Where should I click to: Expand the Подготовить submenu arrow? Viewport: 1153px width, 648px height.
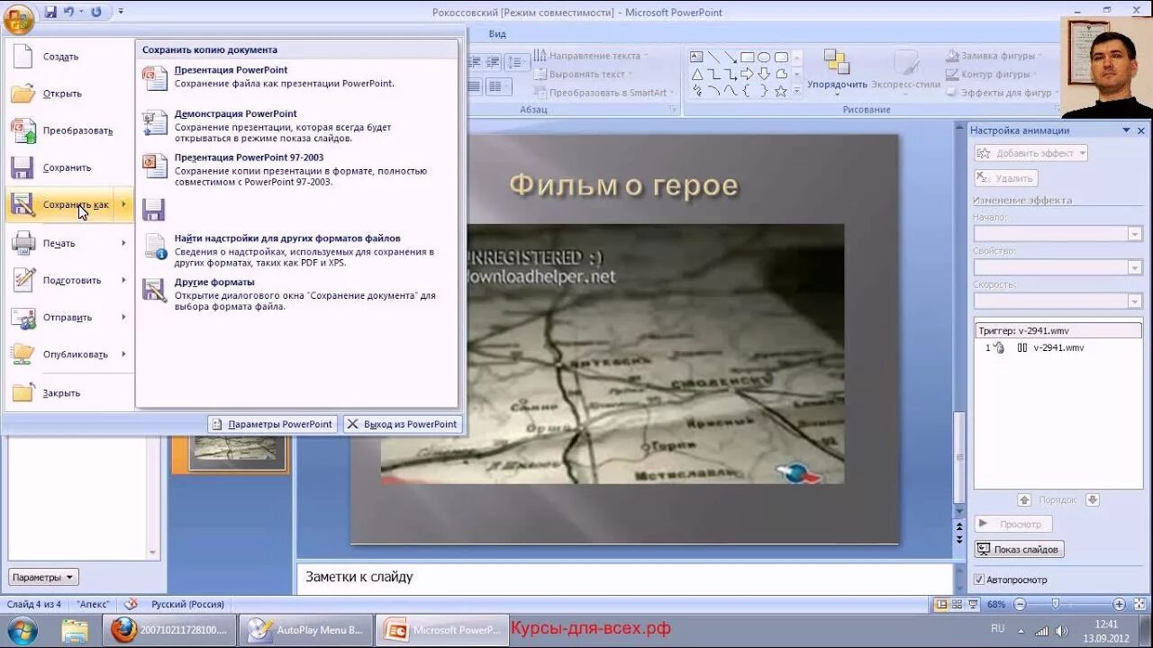[x=123, y=280]
